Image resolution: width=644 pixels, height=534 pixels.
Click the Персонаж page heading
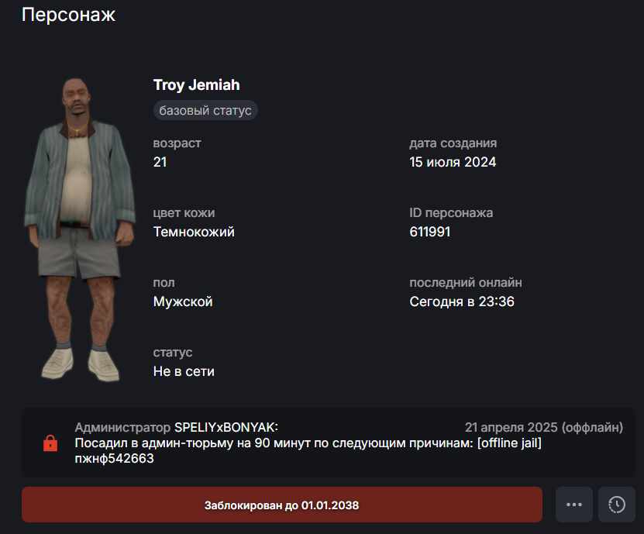[x=69, y=15]
